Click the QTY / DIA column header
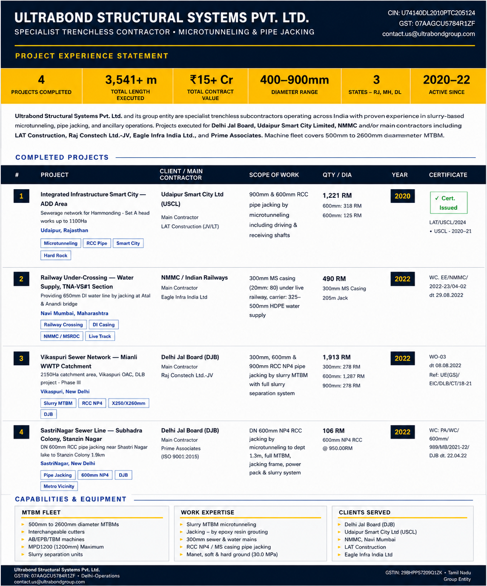The height and width of the screenshot is (586, 487). click(x=337, y=175)
